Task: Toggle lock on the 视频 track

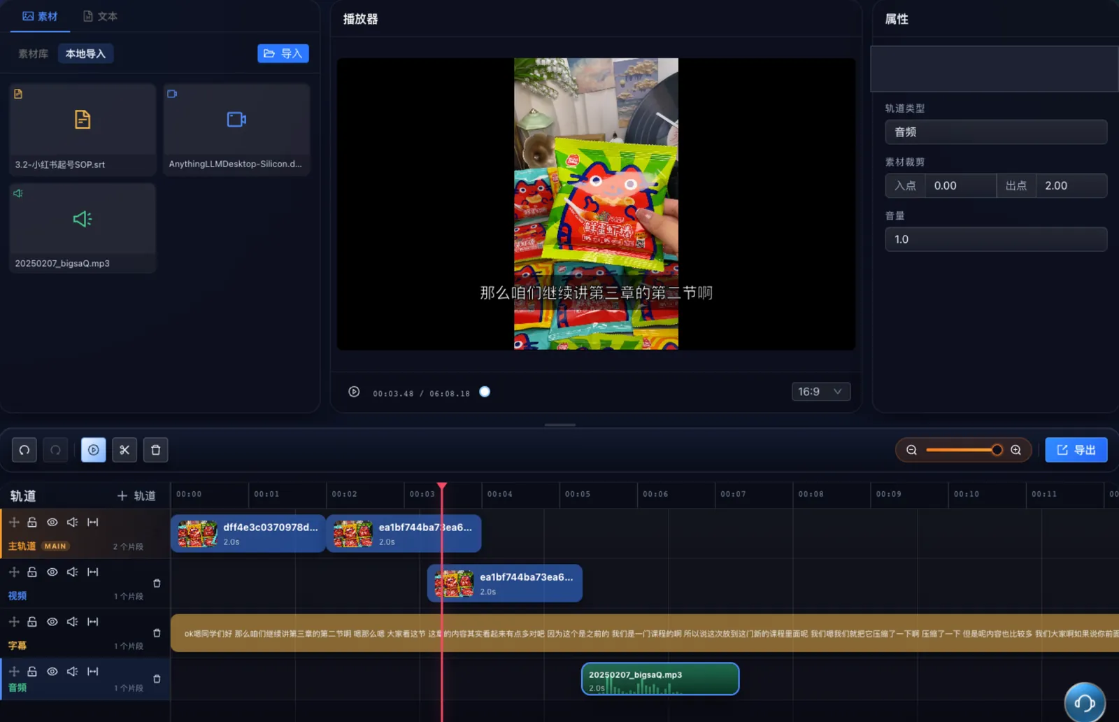Action: coord(32,572)
